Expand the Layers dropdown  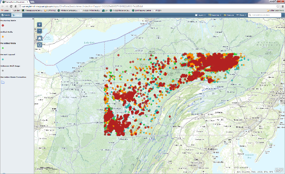pyautogui.click(x=201, y=15)
